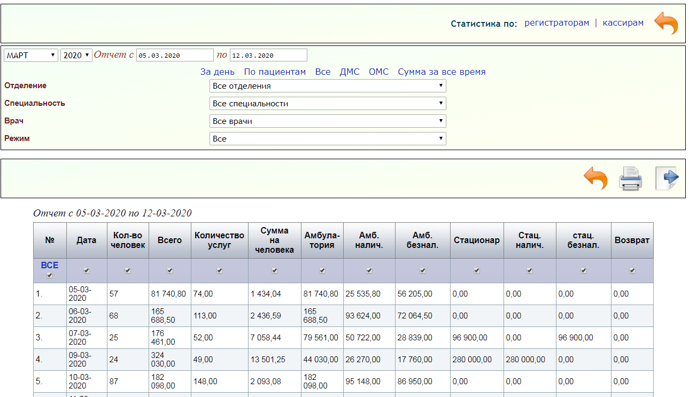Screen dimensions: 689x397
Task: Open the month dropdown showing МАРТ
Action: (31, 56)
